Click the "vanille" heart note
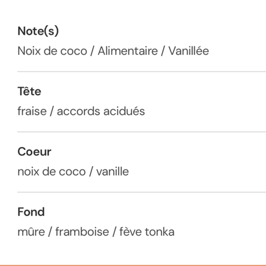 (x=112, y=171)
